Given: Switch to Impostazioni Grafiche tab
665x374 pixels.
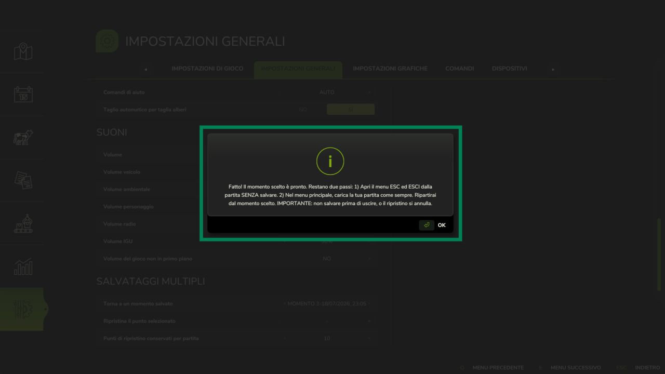Looking at the screenshot, I should click(390, 69).
